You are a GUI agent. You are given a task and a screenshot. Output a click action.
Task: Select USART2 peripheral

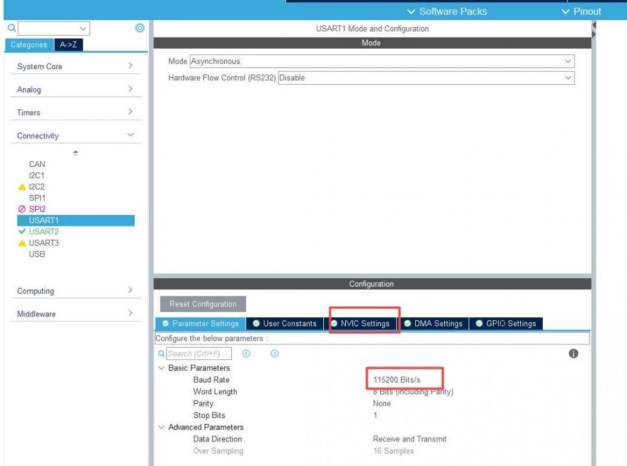(43, 232)
